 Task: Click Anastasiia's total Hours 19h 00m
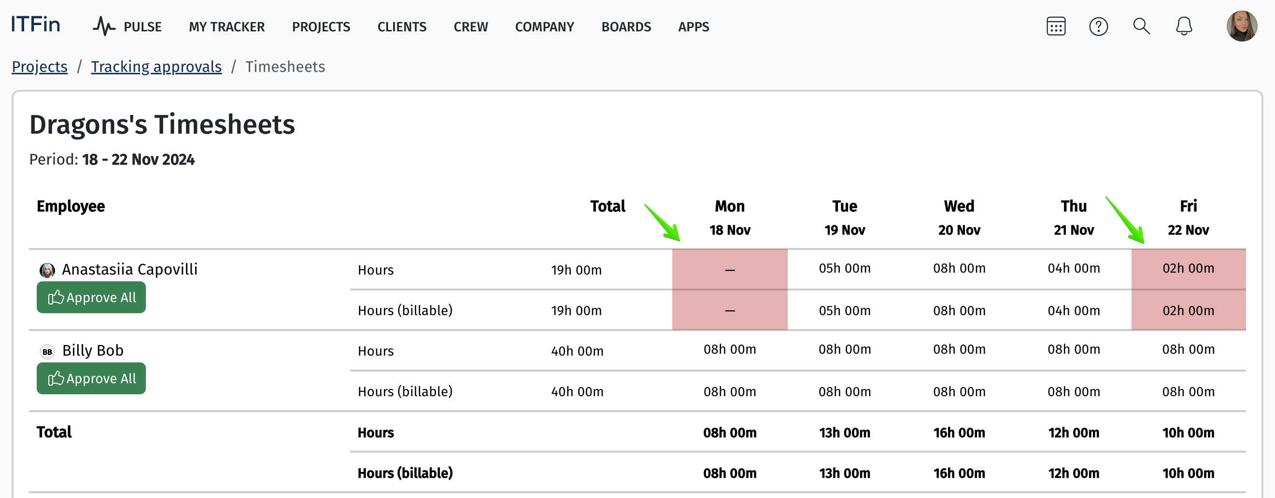pos(577,270)
